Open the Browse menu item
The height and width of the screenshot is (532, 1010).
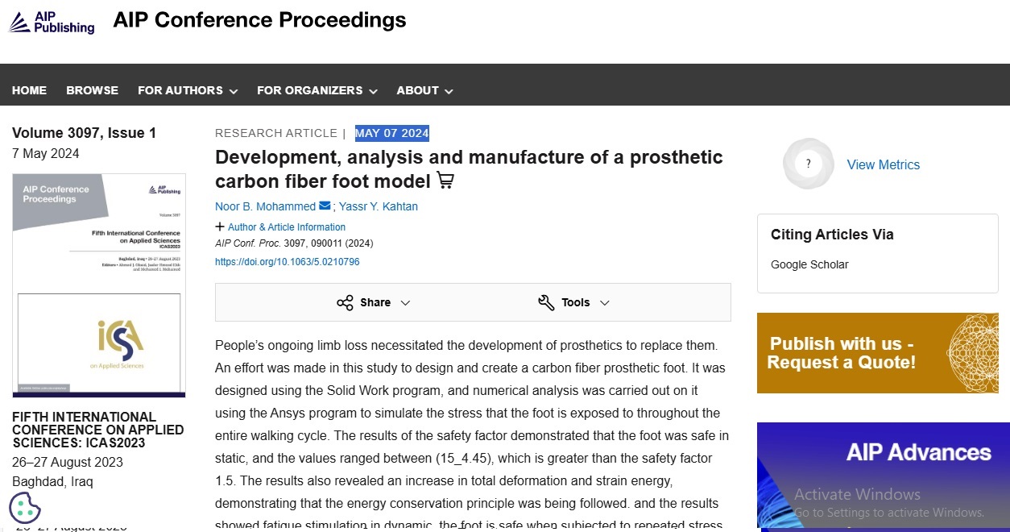pos(93,90)
